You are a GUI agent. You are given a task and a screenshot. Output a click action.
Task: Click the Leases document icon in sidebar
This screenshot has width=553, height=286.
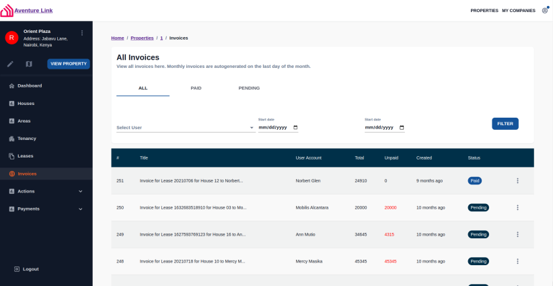click(x=11, y=156)
